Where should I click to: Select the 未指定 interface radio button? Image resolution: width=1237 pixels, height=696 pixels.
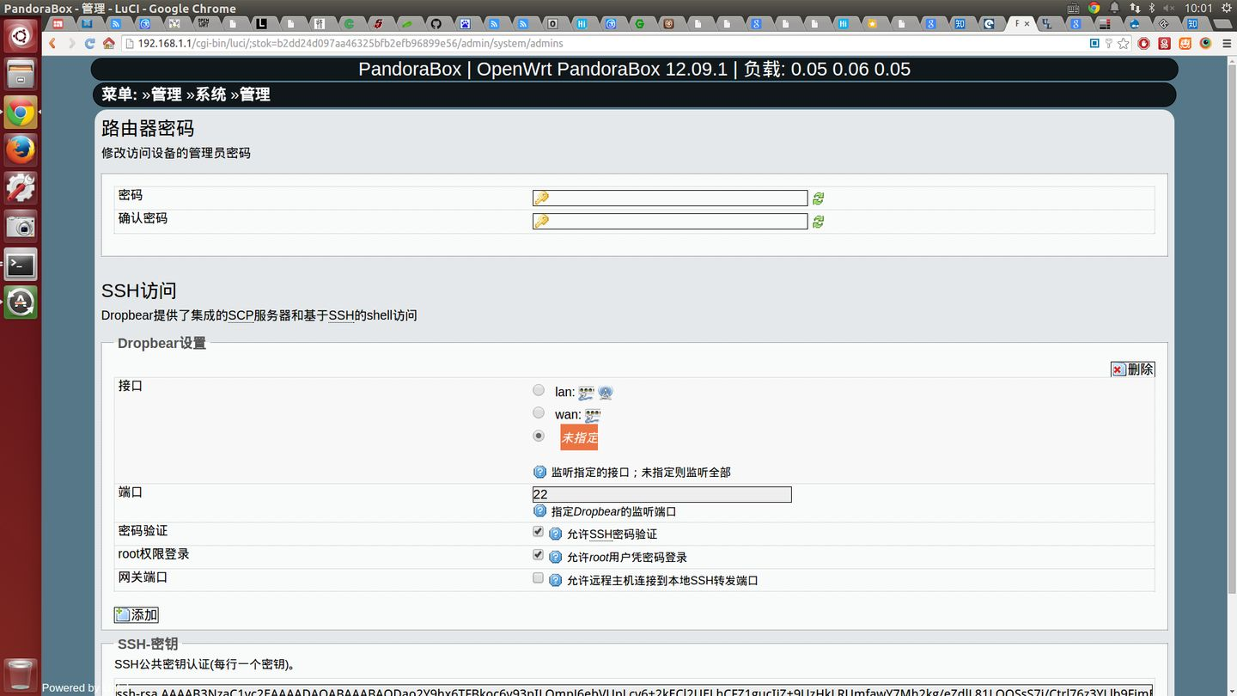click(539, 436)
